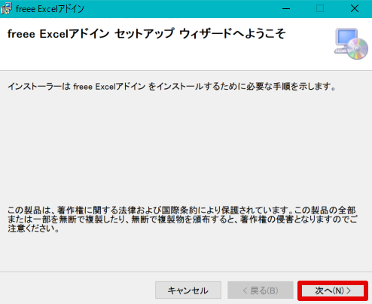372x304 pixels.
Task: Click the キャンセル button
Action: click(188, 290)
